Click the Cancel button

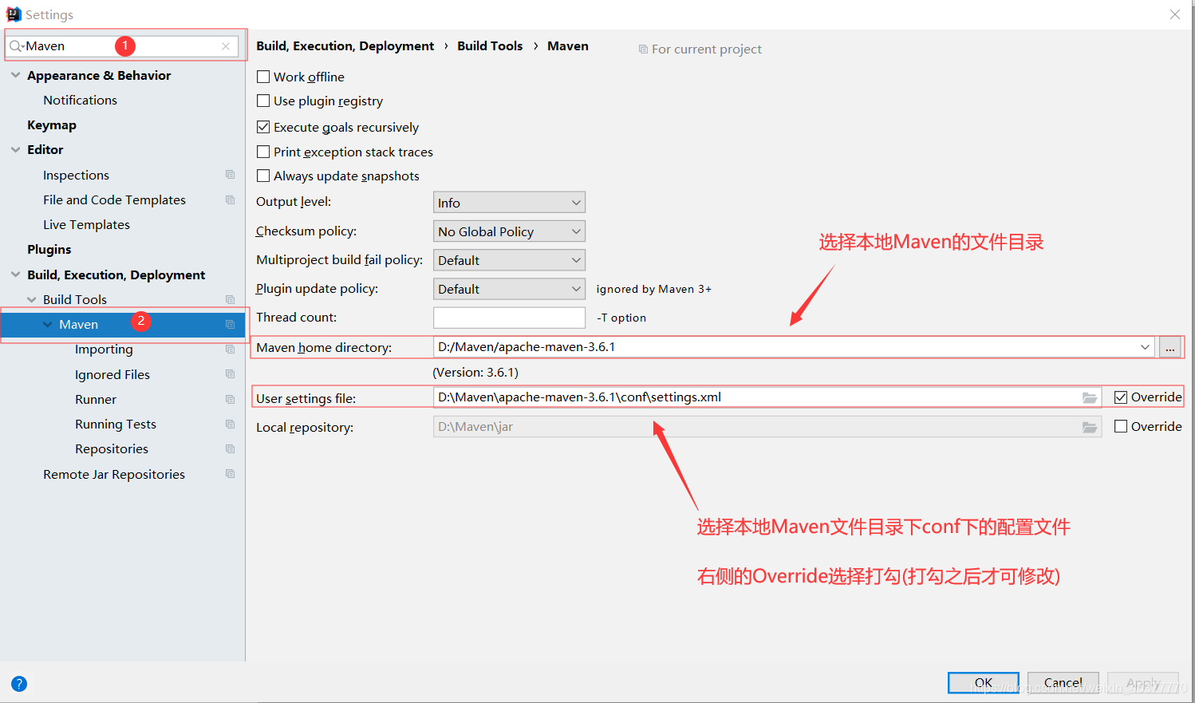[1063, 683]
